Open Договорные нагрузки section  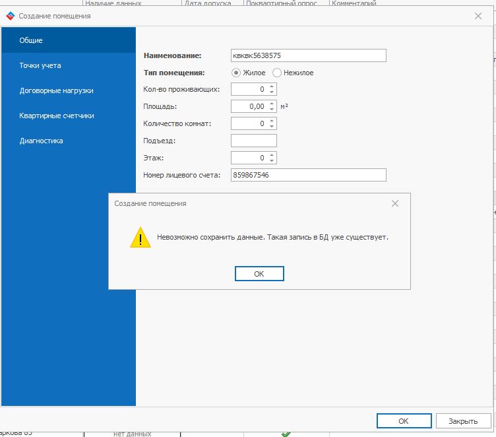56,90
